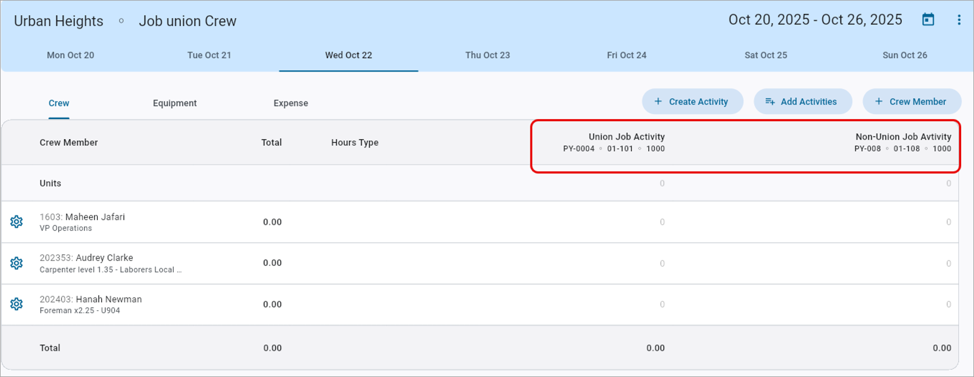Select the Crew tab

pyautogui.click(x=59, y=103)
